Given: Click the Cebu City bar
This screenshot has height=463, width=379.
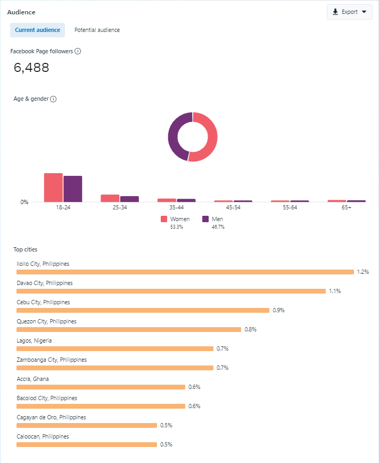Looking at the screenshot, I should coord(143,310).
